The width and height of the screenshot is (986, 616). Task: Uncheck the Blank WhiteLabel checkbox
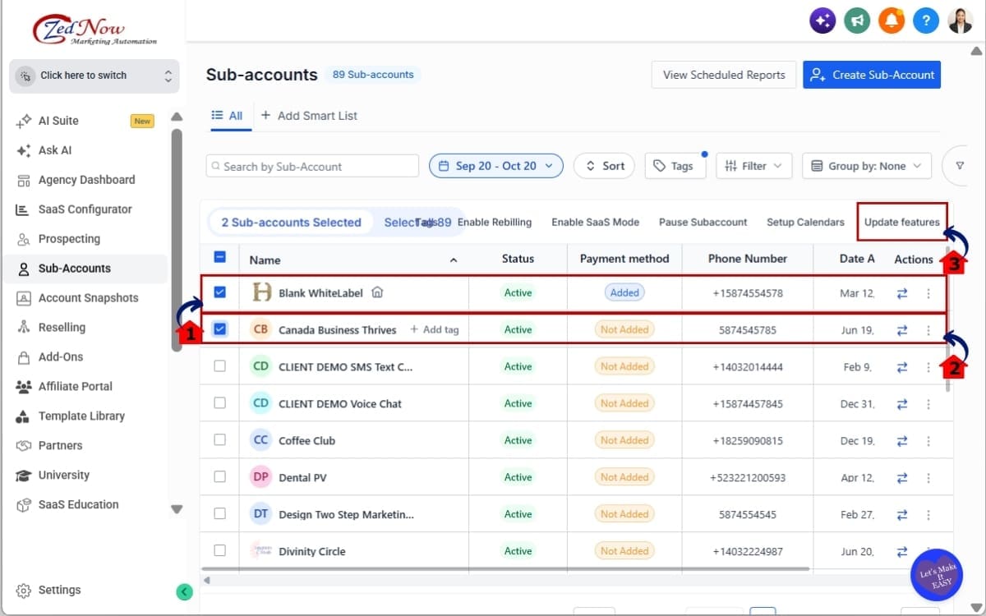pos(219,292)
